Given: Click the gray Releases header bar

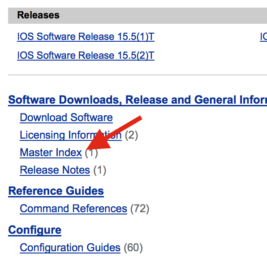Looking at the screenshot, I should (138, 16).
